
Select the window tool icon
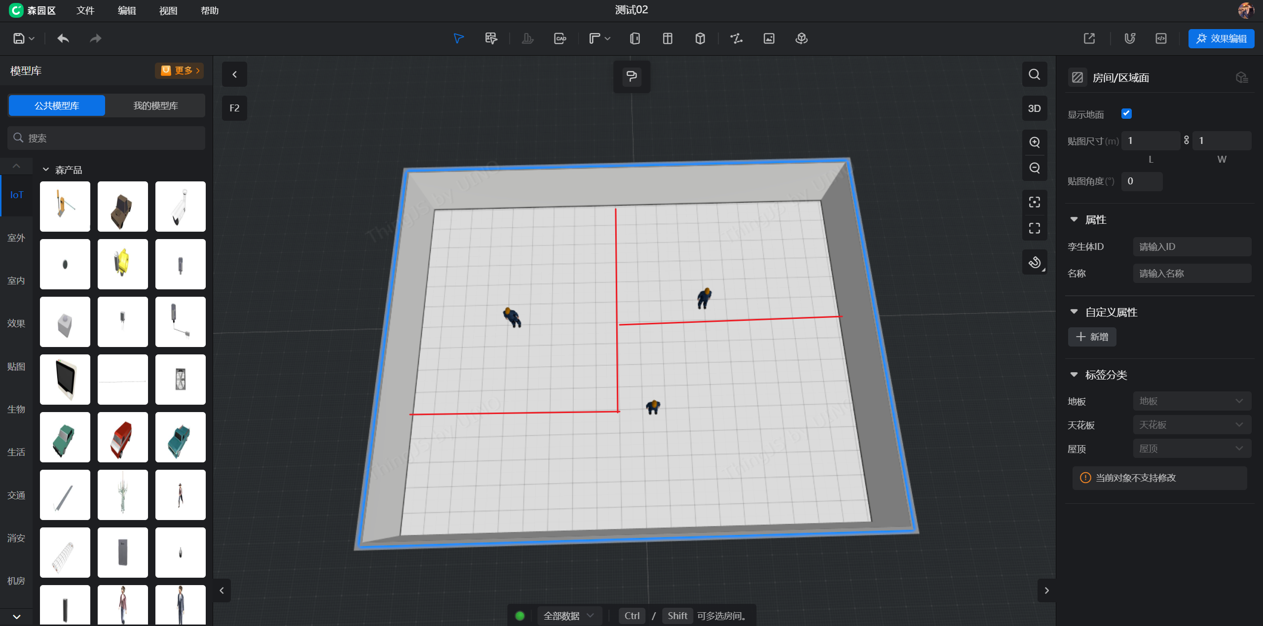668,38
